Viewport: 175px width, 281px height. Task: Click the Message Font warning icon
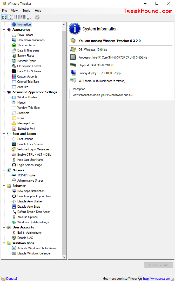click(14, 123)
